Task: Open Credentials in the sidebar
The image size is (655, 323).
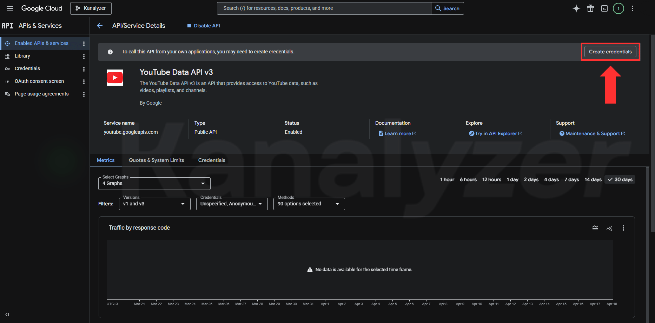Action: coord(27,68)
